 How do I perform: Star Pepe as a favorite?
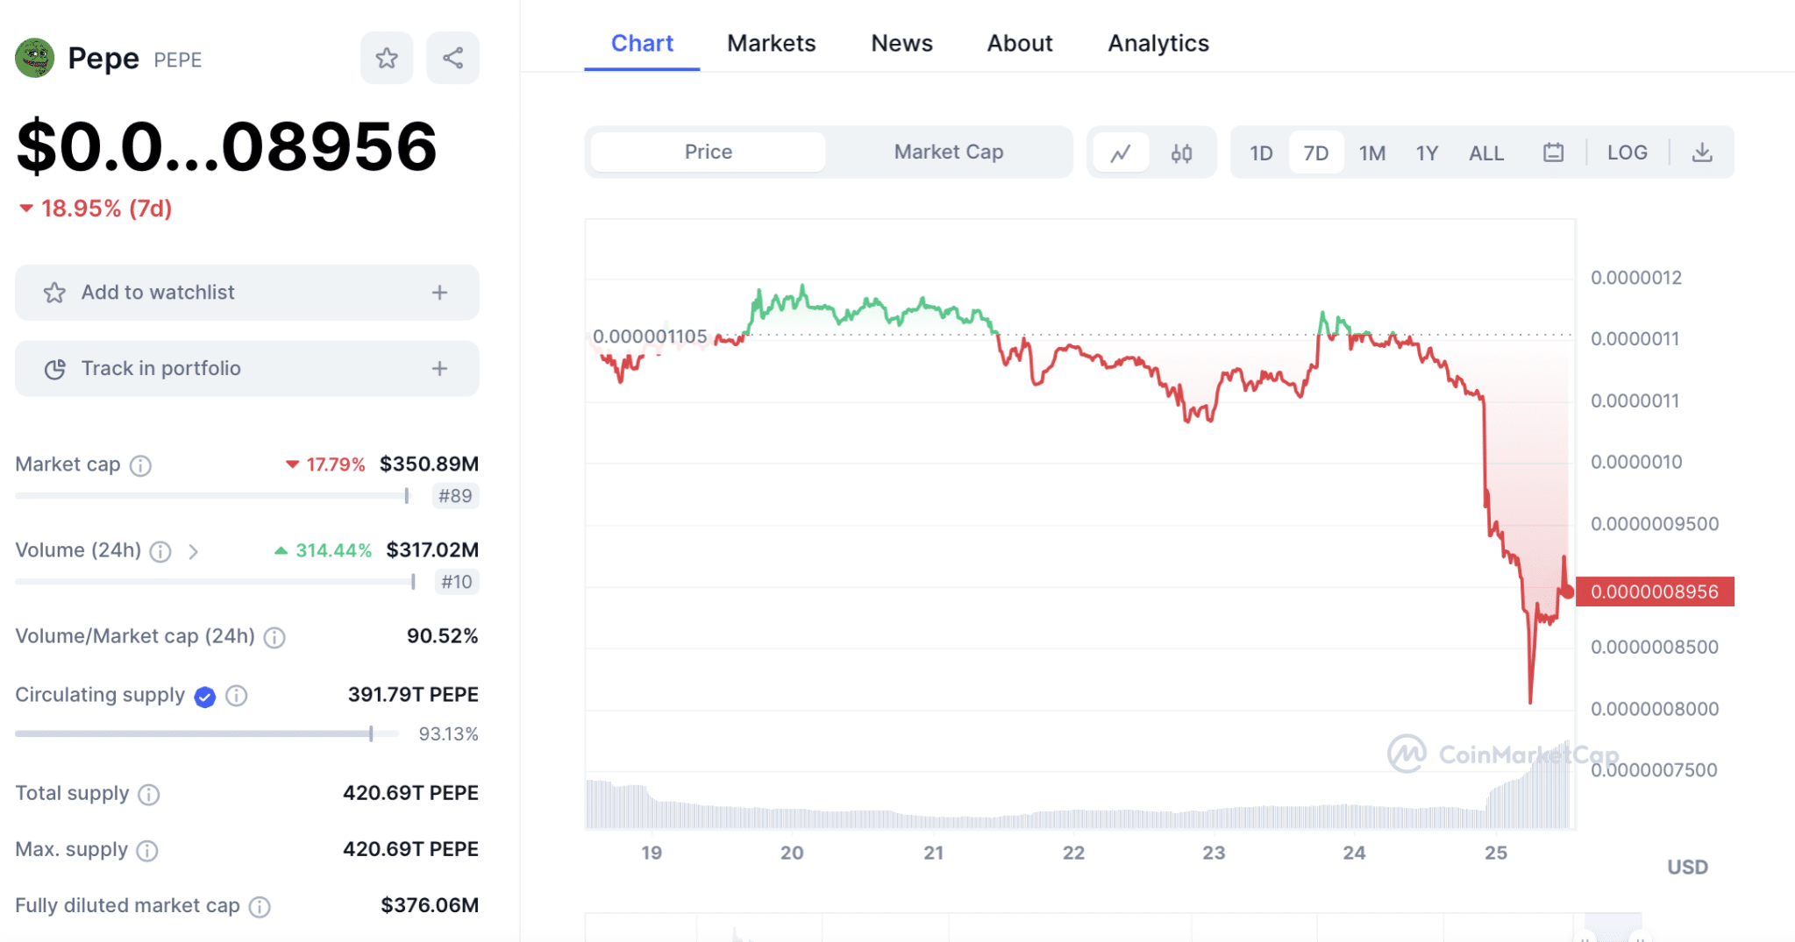pos(387,58)
